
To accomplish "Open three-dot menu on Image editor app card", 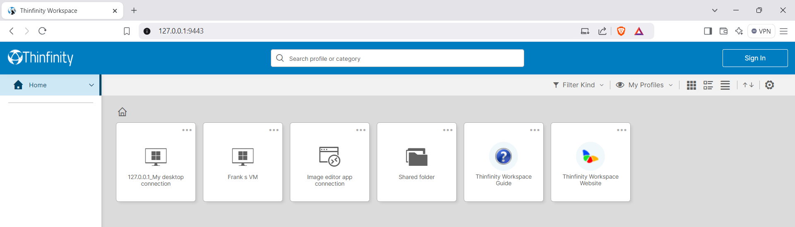I will tap(361, 130).
